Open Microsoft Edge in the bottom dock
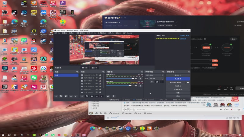244x137 pixels. coord(92,128)
